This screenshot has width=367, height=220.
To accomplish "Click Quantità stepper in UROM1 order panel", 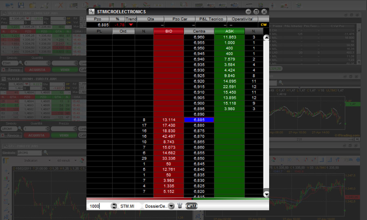I will point(48,129).
